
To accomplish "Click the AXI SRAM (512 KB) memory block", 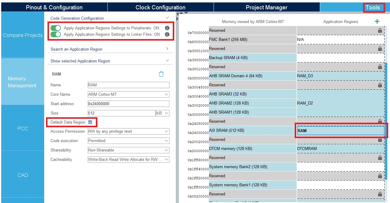I will (x=253, y=131).
